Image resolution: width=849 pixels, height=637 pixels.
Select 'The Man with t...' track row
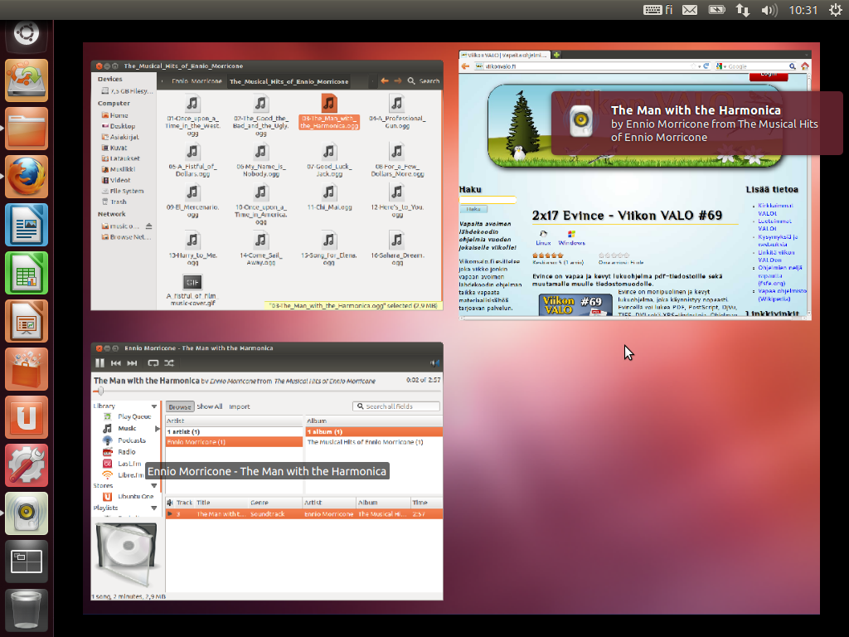[x=304, y=514]
